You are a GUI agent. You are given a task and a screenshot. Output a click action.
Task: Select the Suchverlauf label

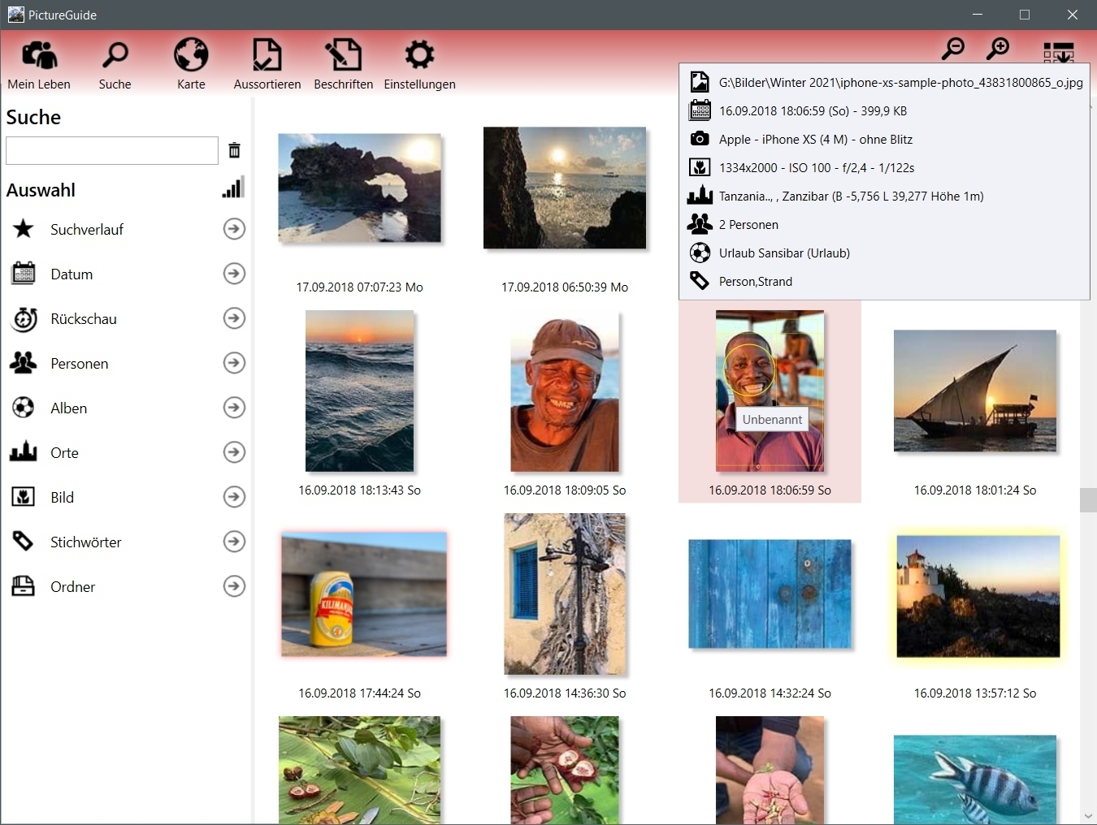click(87, 230)
